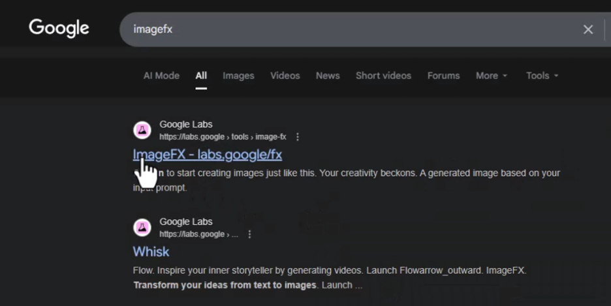611x306 pixels.
Task: Click Google Labs favicon of Whisk result
Action: pos(142,227)
